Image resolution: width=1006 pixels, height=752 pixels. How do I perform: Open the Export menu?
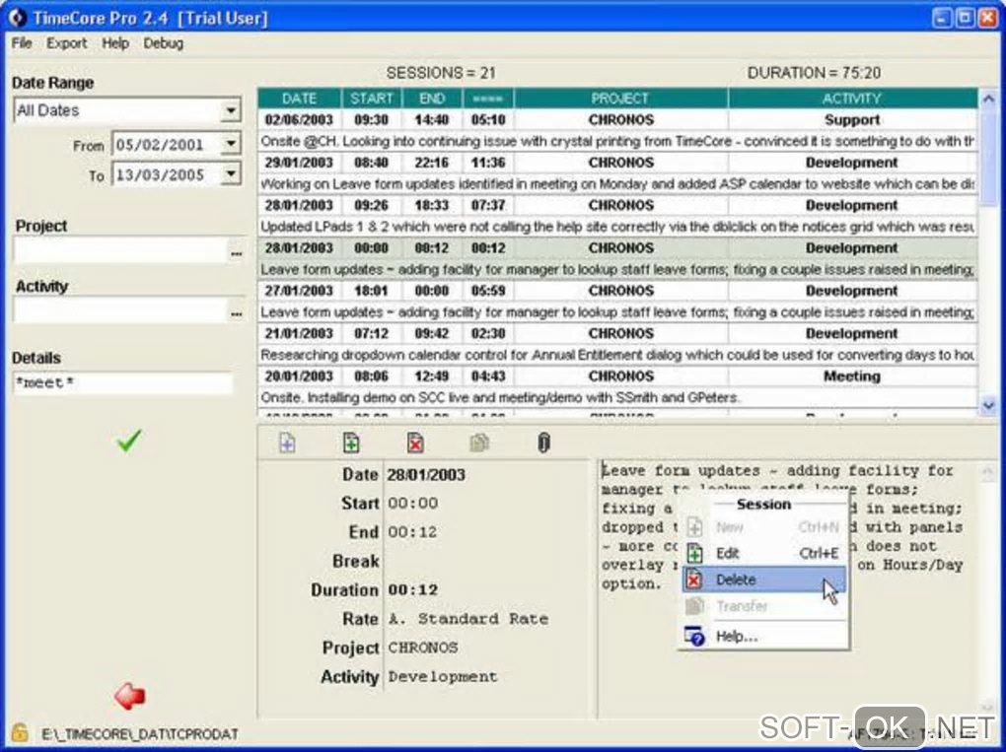tap(66, 43)
